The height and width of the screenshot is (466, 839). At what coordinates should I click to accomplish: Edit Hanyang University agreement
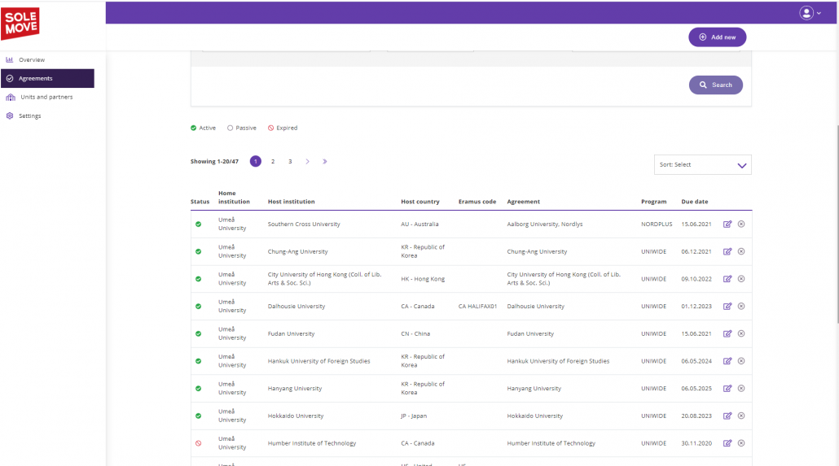tap(727, 389)
